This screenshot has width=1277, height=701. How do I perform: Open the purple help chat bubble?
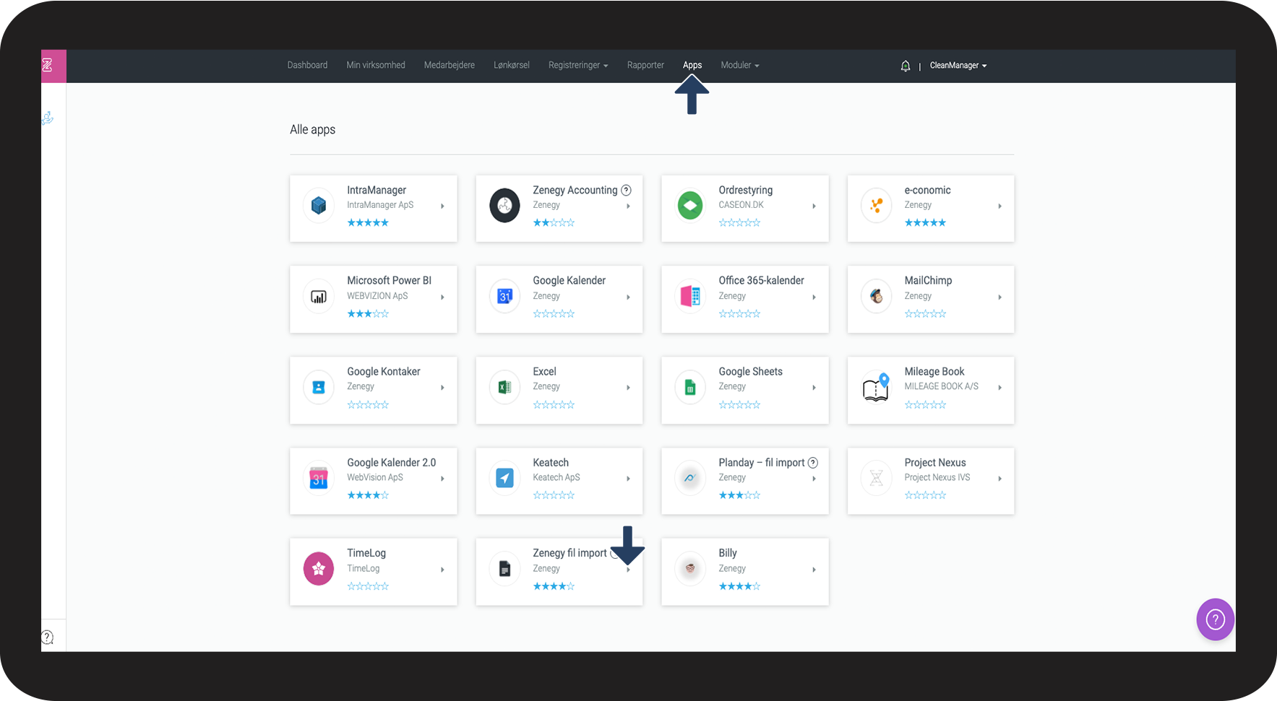(1216, 619)
